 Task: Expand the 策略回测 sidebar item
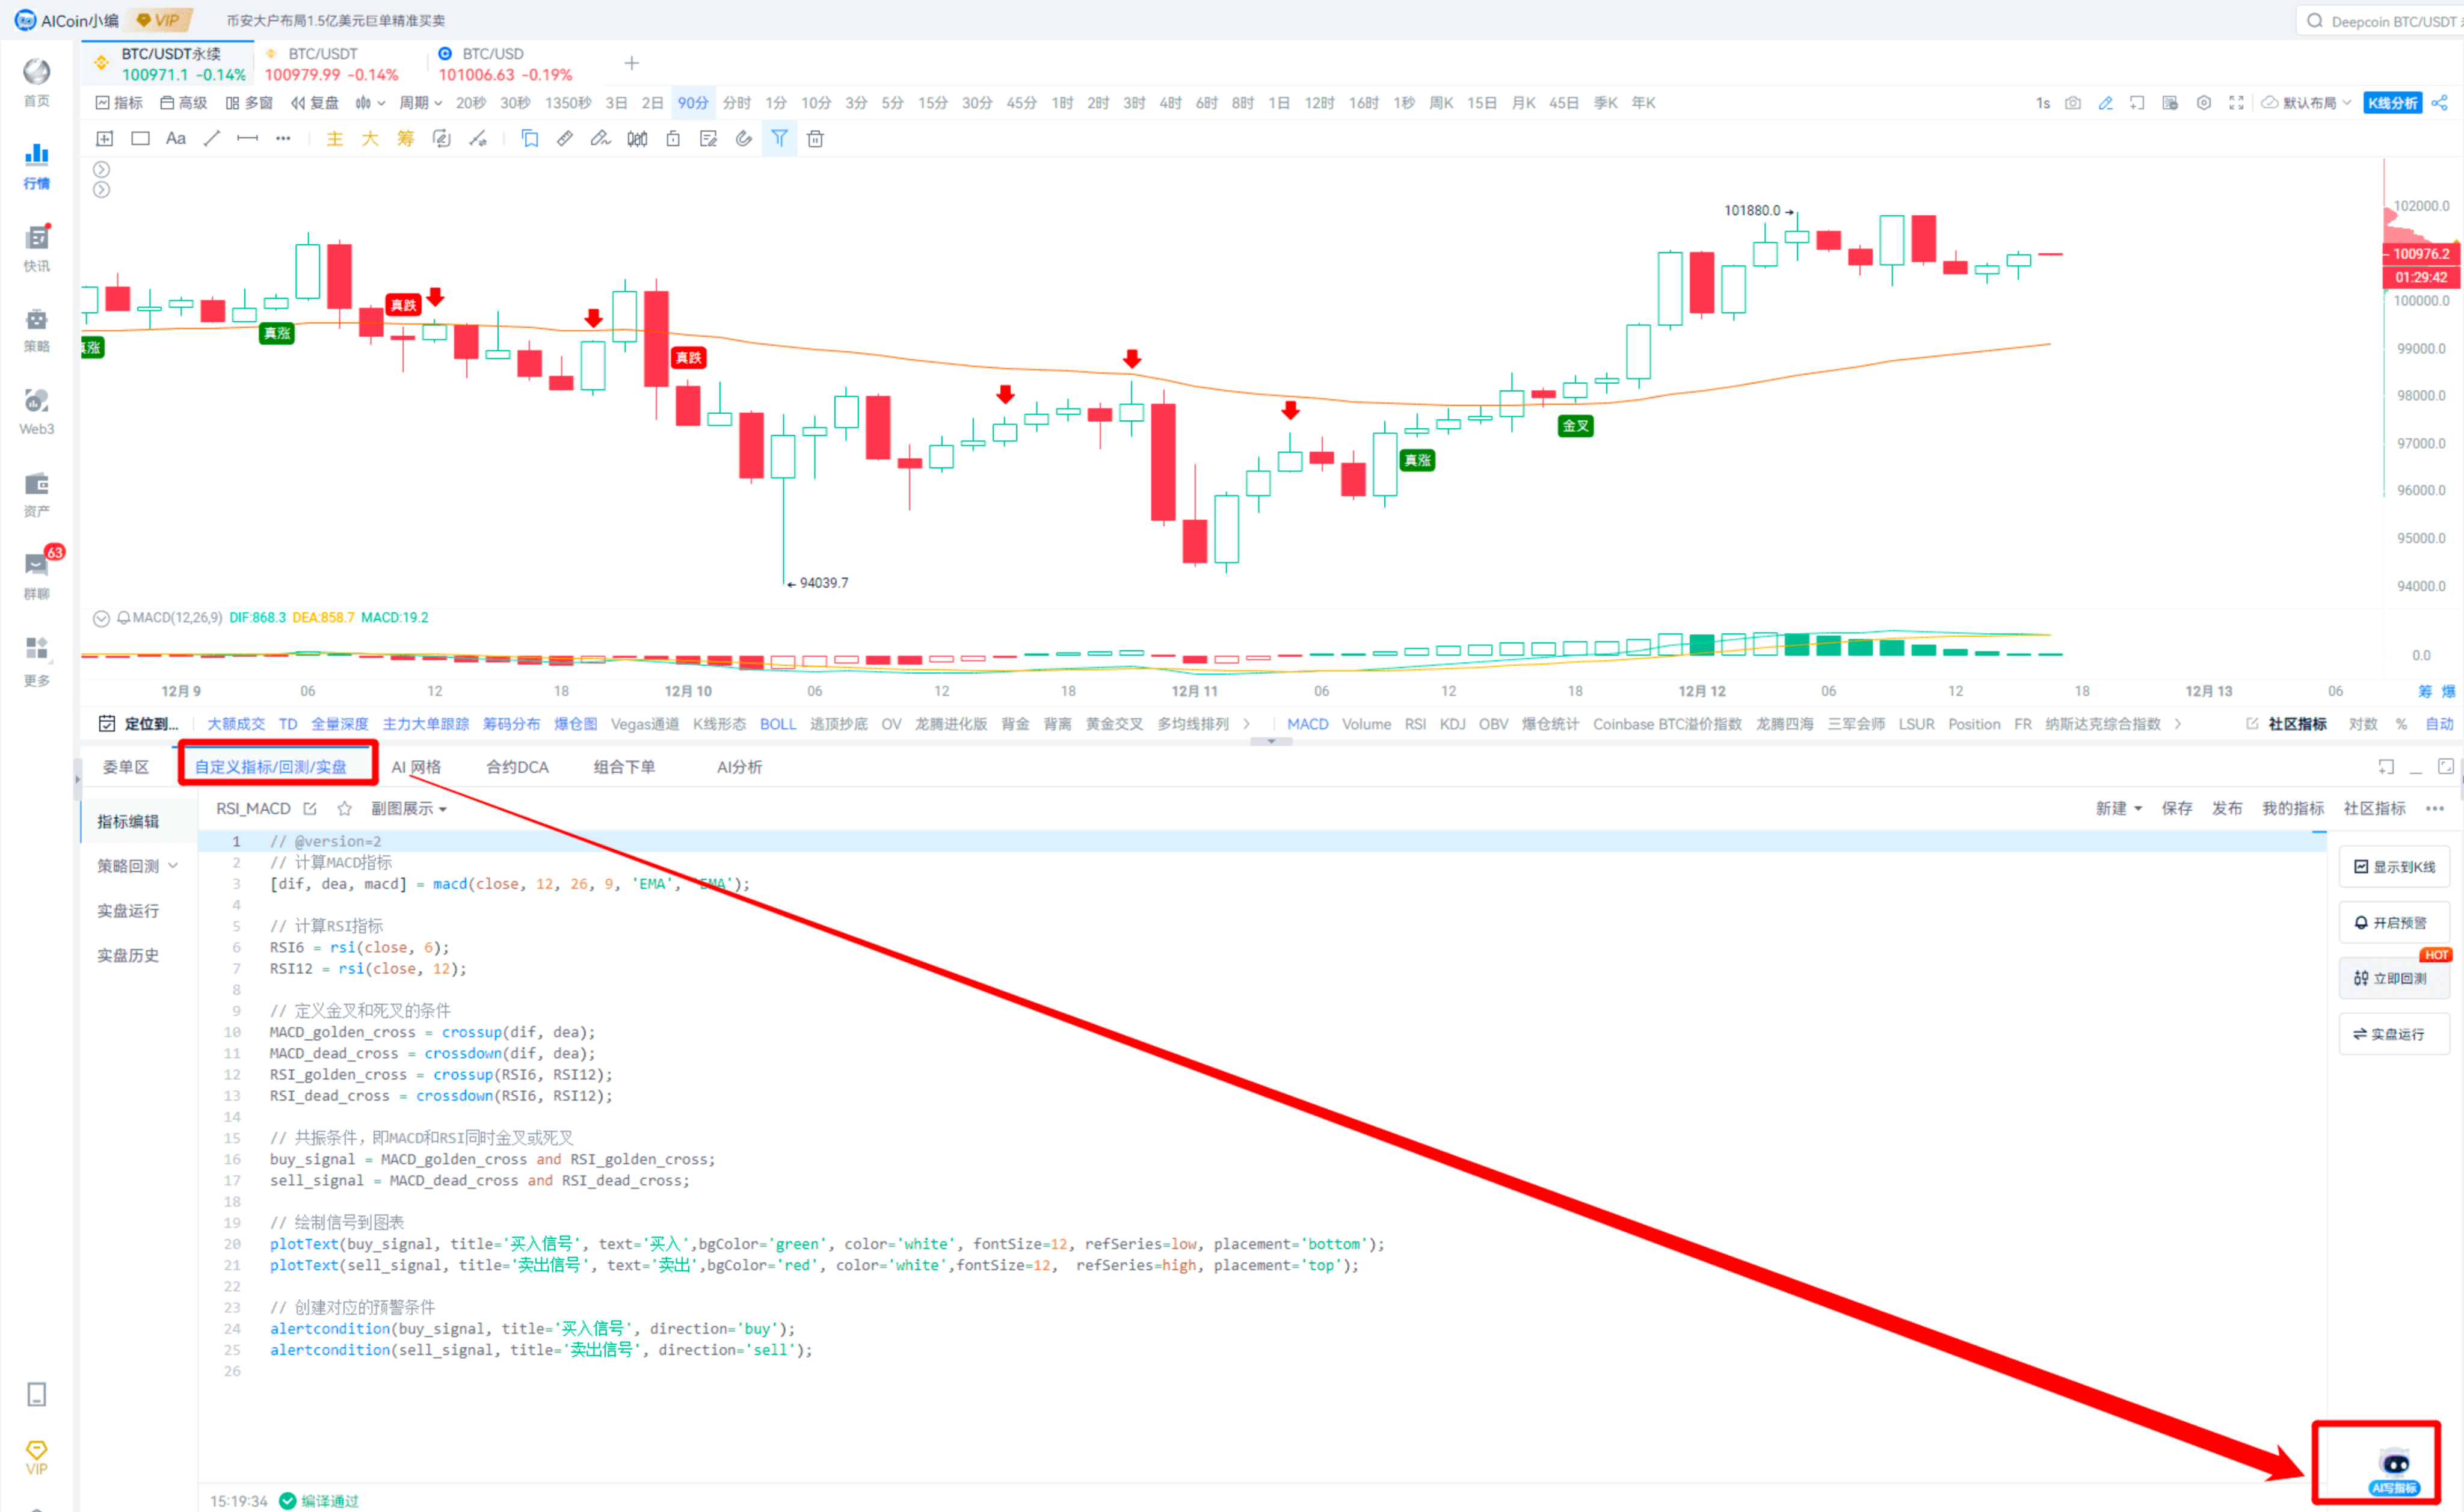[137, 866]
